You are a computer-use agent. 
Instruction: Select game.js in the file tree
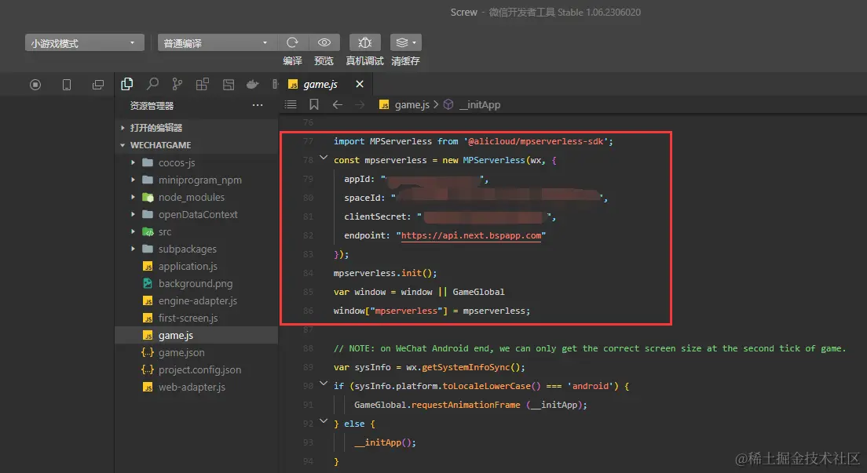point(196,335)
